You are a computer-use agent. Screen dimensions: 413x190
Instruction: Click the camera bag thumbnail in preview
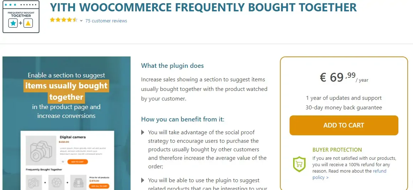coord(78,183)
